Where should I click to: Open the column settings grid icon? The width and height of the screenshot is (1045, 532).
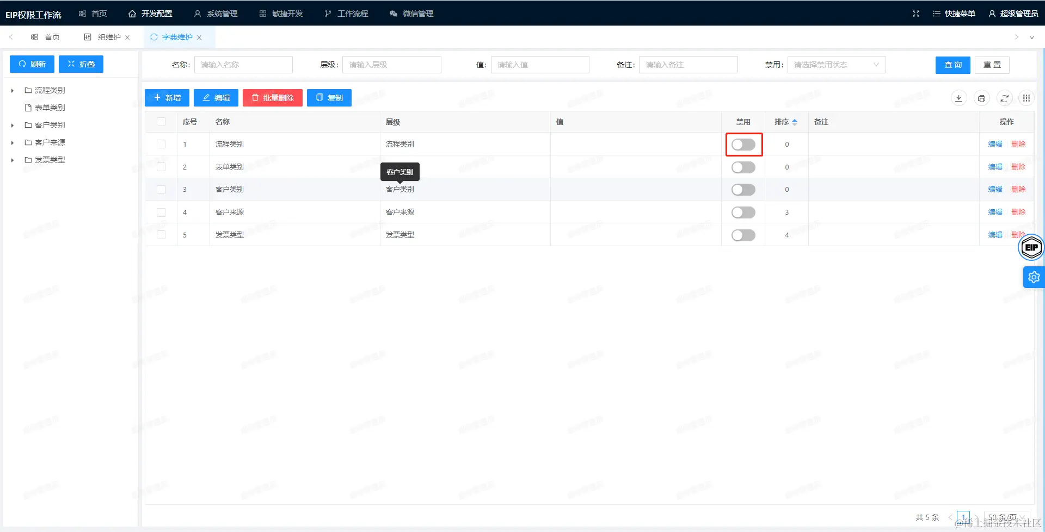point(1026,98)
